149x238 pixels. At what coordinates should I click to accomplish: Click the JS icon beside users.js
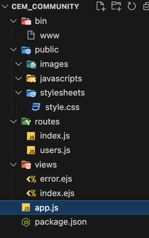(x=31, y=150)
